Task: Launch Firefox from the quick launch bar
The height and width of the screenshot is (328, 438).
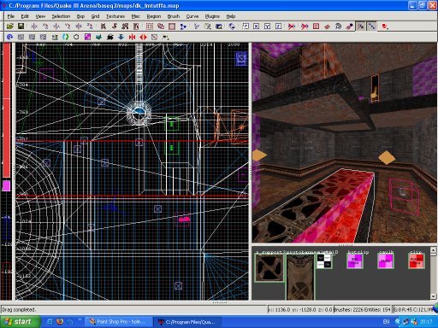Action: 60,322
